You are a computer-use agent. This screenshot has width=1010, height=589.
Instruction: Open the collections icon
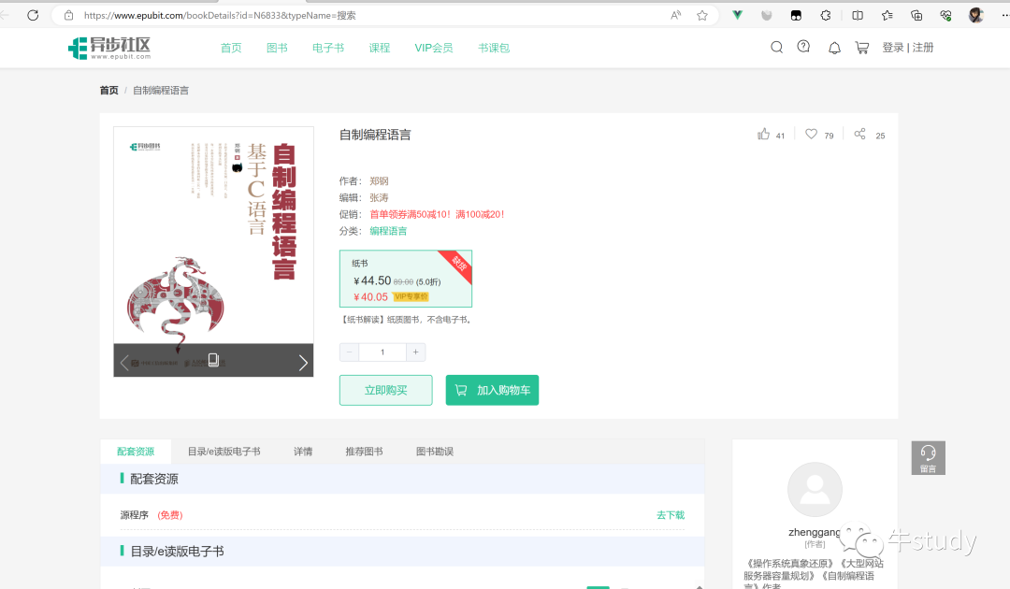pos(916,16)
